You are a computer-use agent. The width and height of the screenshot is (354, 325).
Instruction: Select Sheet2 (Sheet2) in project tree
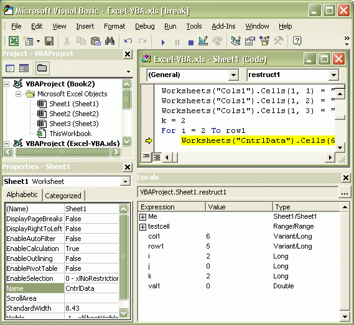[x=74, y=114]
